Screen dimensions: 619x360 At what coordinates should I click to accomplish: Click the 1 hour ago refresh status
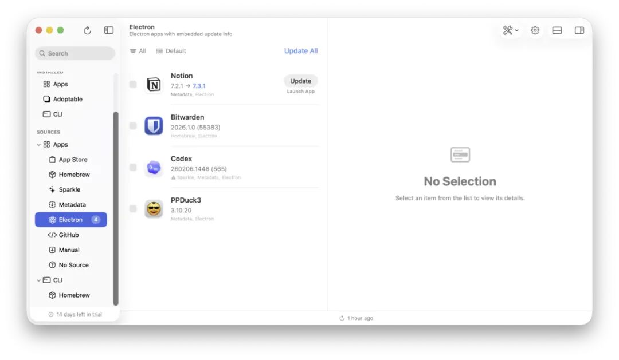(356, 318)
